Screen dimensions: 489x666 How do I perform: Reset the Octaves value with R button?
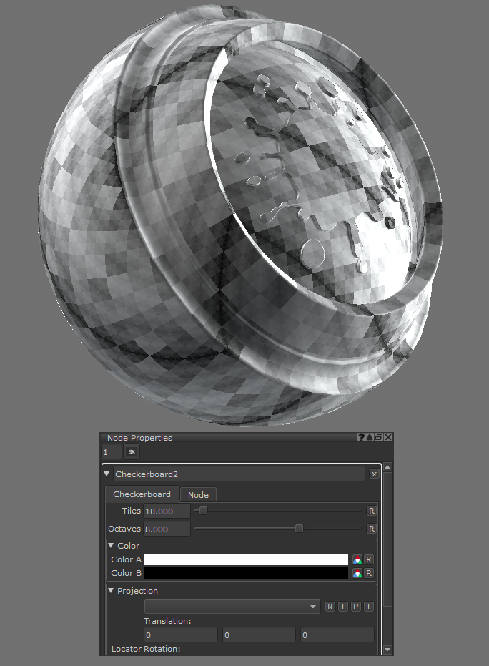click(x=371, y=529)
